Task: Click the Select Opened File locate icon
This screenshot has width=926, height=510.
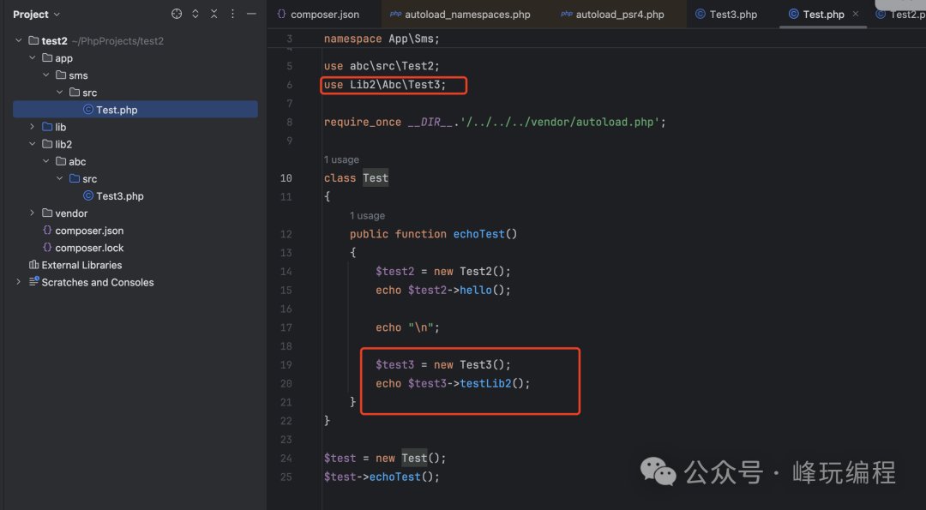Action: (177, 14)
